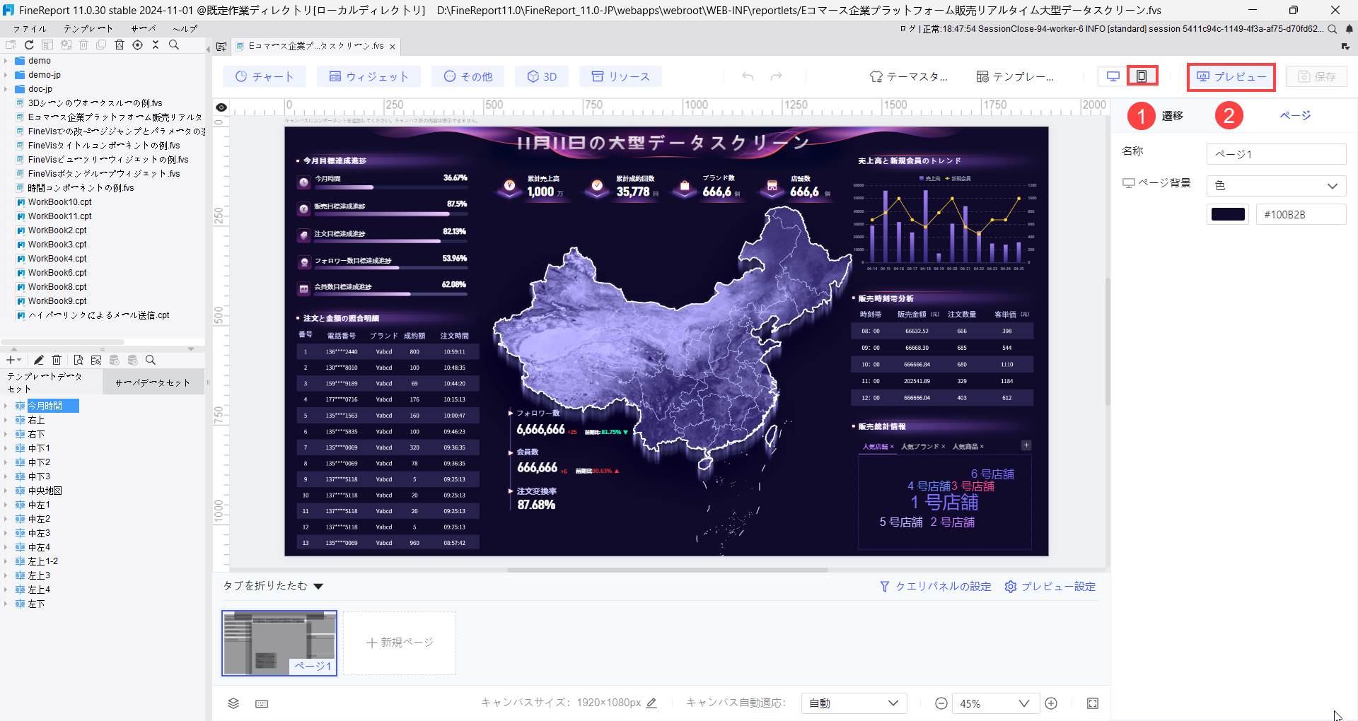Click the preview dataset icon
This screenshot has width=1358, height=721.
pyautogui.click(x=79, y=360)
